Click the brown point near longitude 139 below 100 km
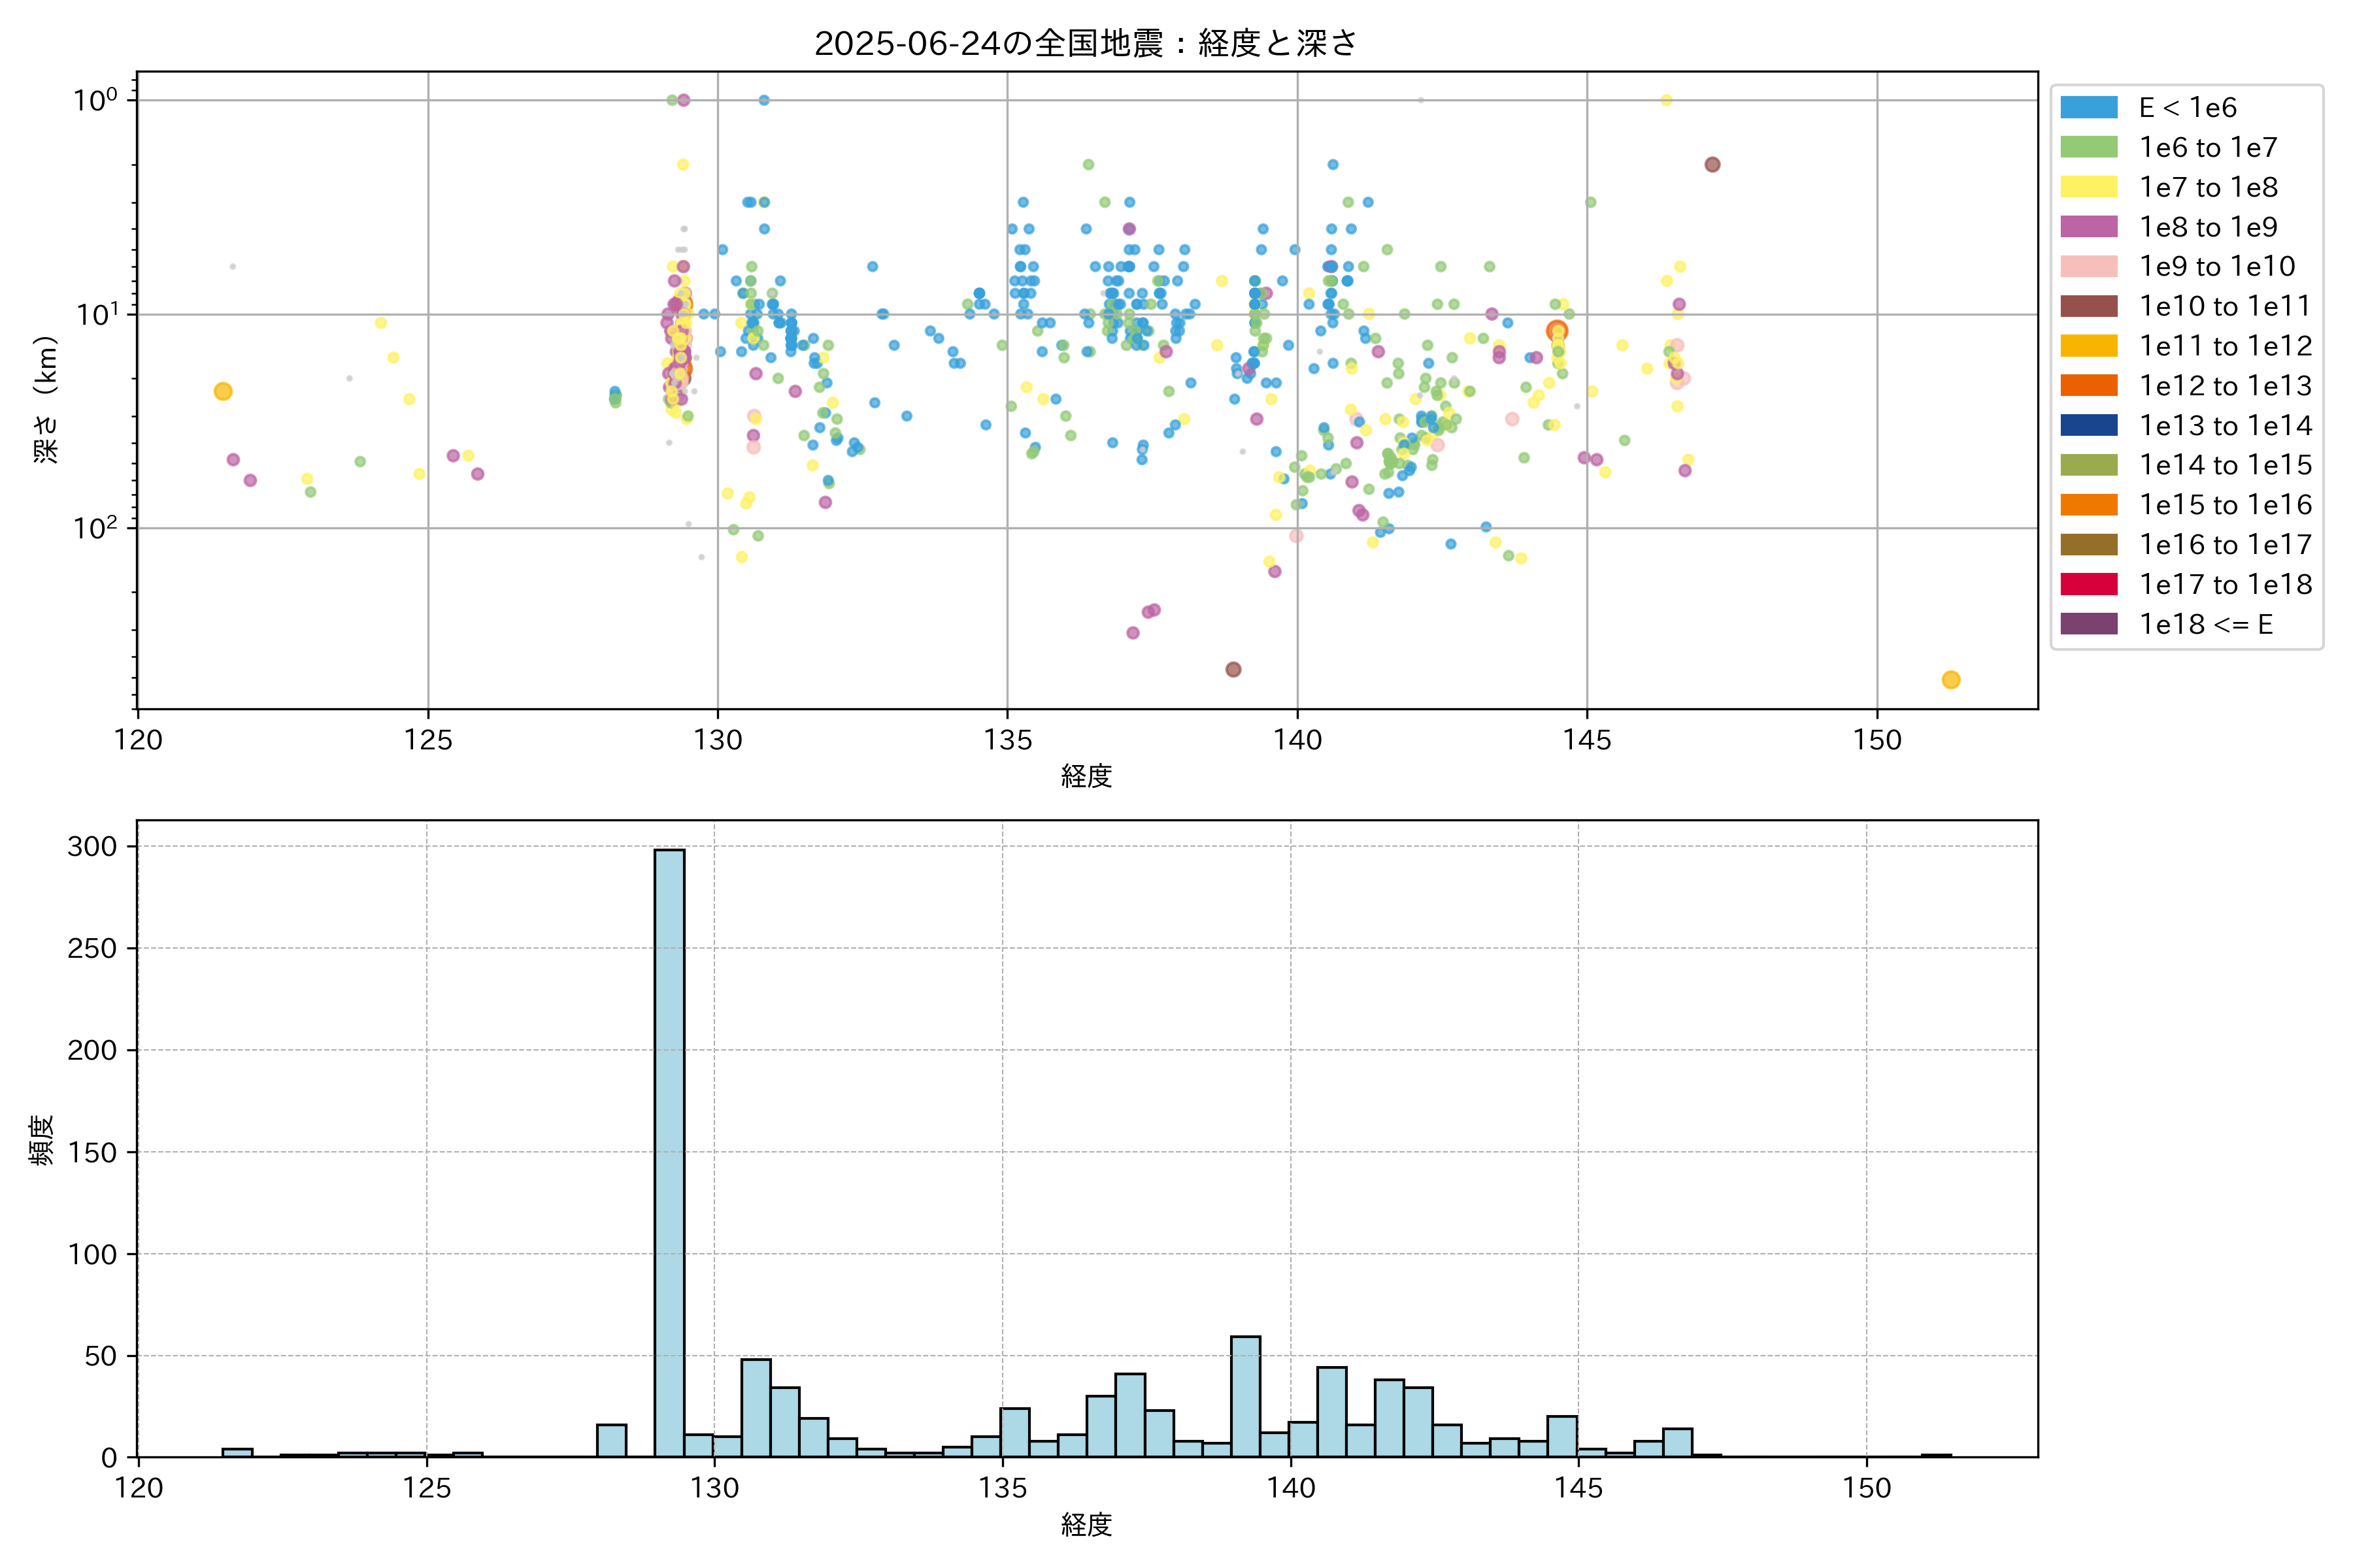 tap(1233, 669)
